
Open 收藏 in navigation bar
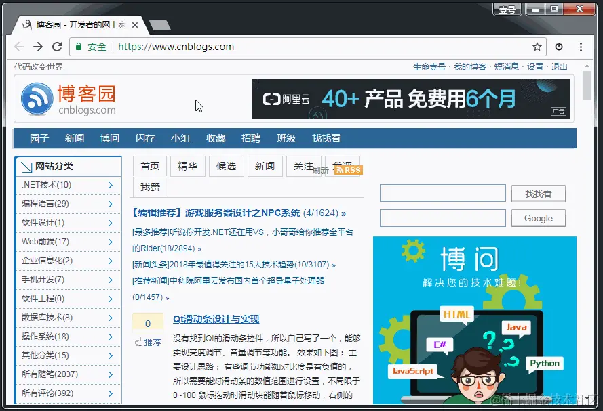tap(216, 138)
